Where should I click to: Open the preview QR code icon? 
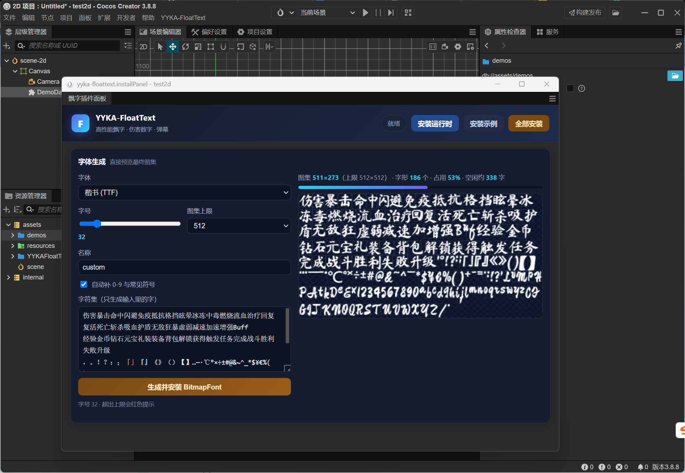click(408, 13)
